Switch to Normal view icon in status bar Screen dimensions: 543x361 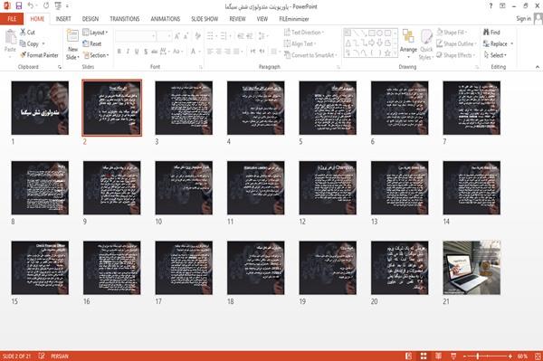click(409, 356)
